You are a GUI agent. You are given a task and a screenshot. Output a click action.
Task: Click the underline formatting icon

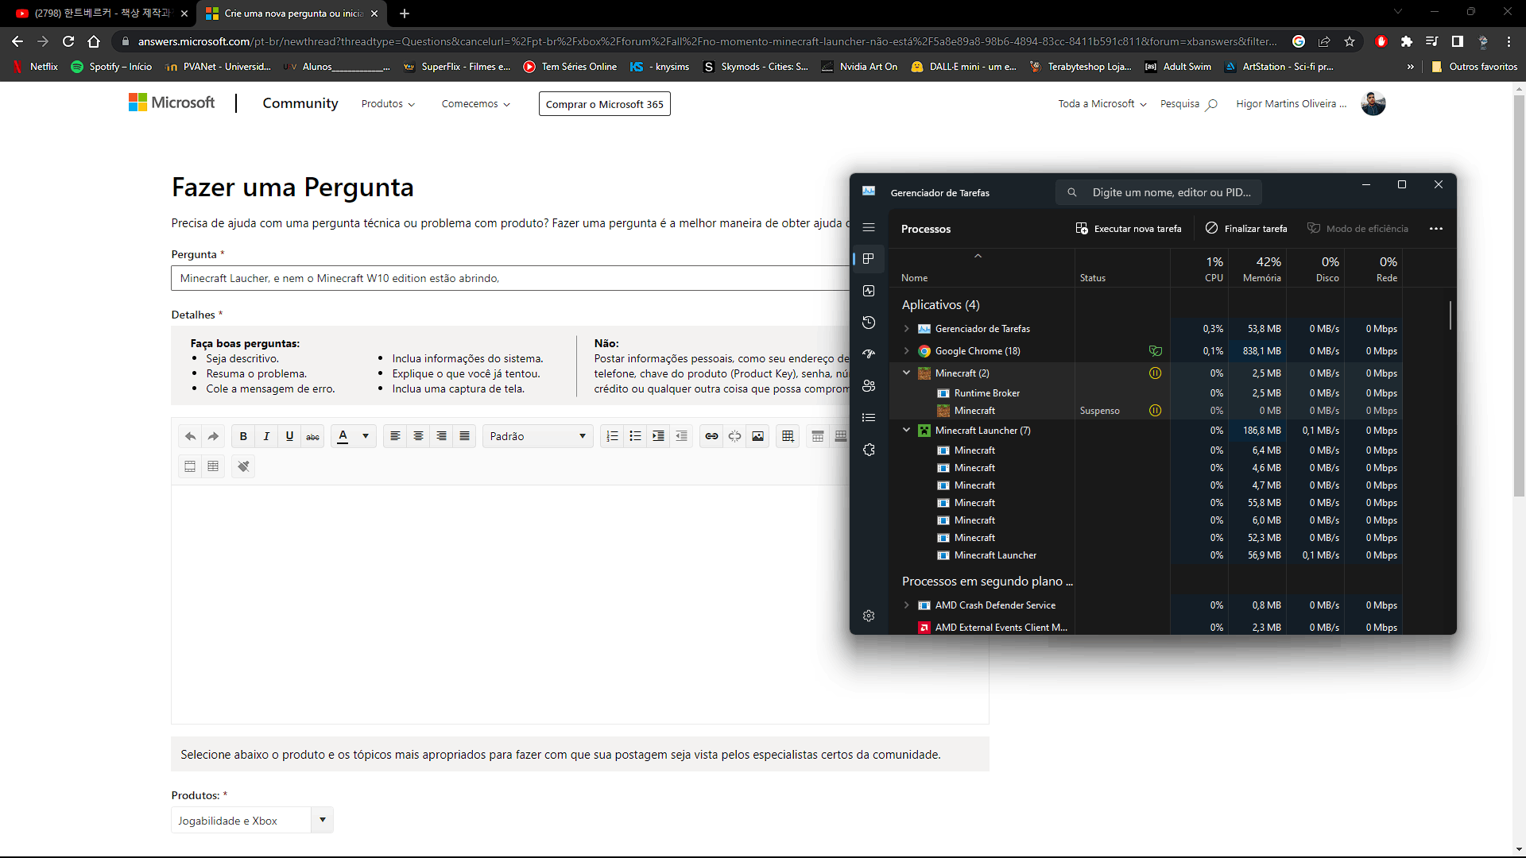click(289, 436)
